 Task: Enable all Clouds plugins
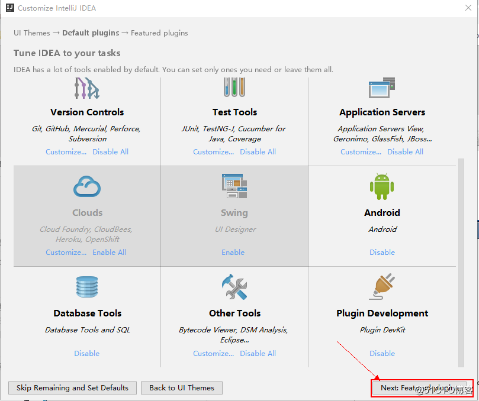click(x=109, y=253)
